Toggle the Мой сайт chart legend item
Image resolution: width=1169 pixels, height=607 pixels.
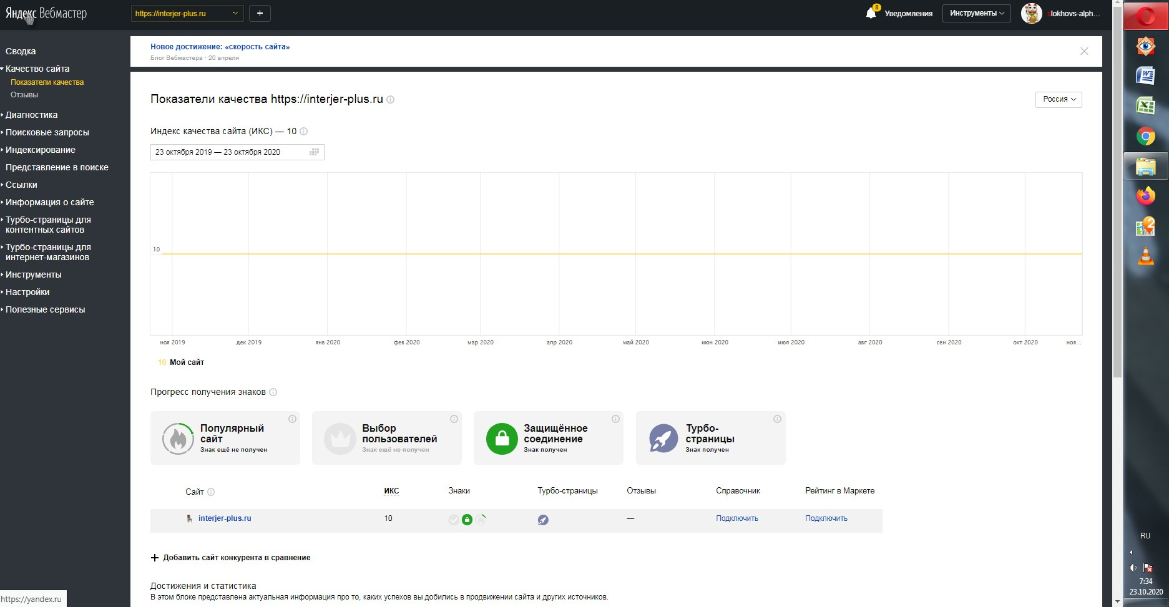pos(181,362)
